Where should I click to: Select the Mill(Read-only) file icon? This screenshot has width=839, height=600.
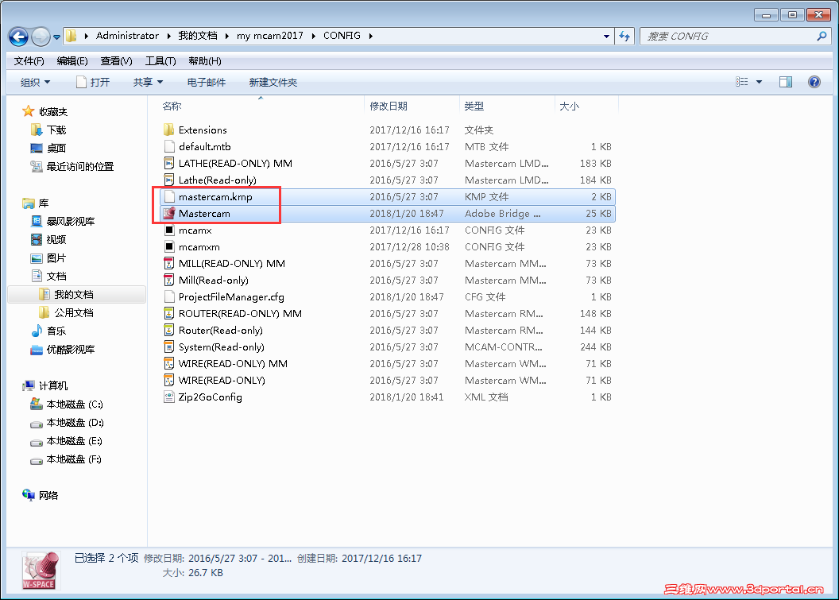pyautogui.click(x=169, y=280)
